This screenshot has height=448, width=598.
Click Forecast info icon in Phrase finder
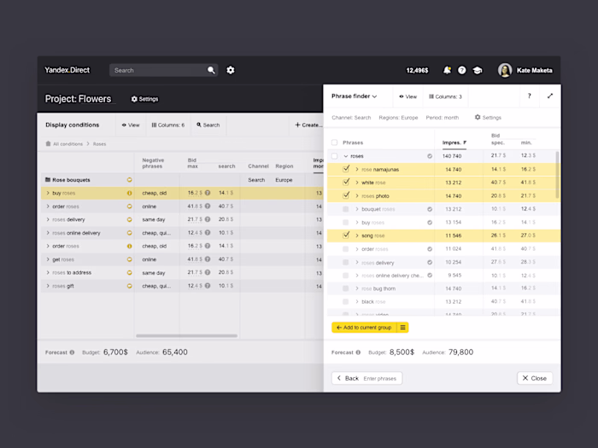coord(358,352)
